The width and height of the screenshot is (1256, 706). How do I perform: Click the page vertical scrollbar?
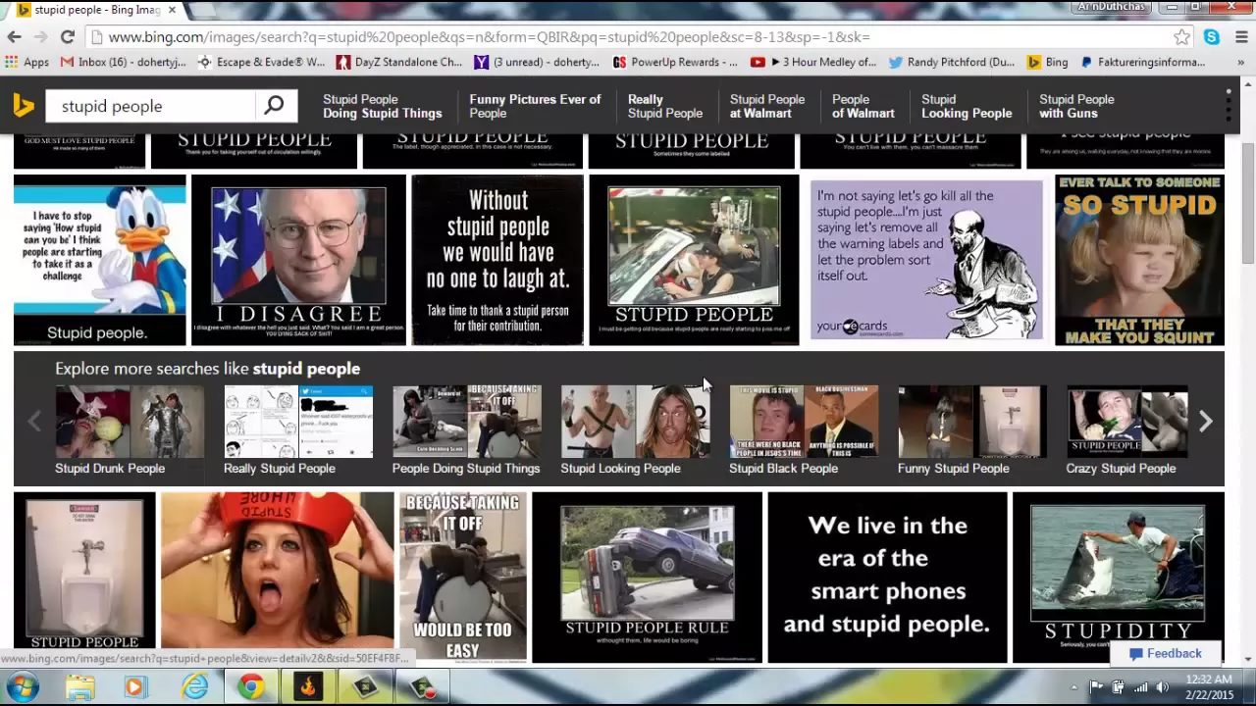(x=1247, y=202)
